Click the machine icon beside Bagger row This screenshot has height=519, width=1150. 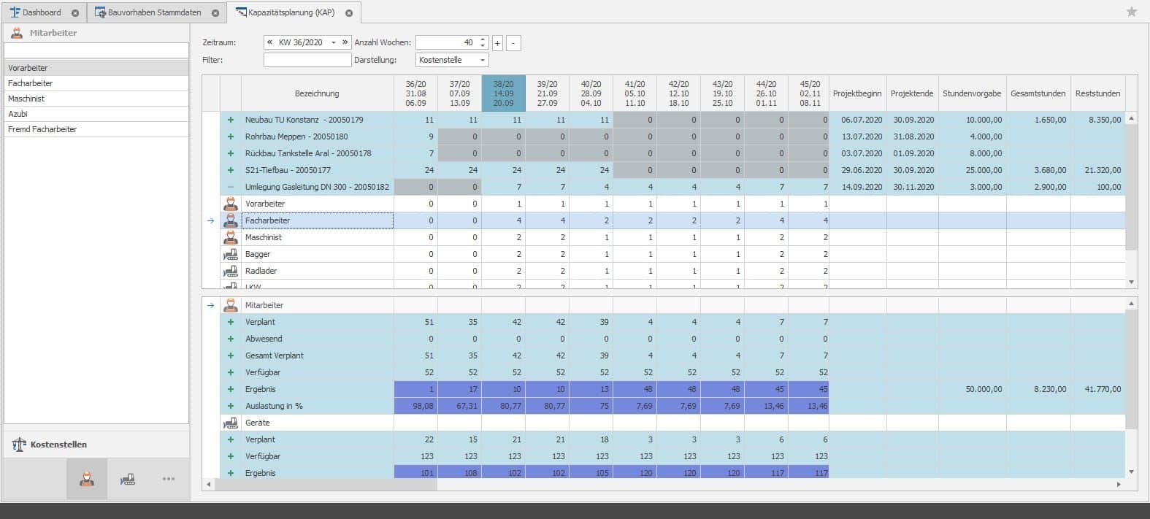[231, 254]
